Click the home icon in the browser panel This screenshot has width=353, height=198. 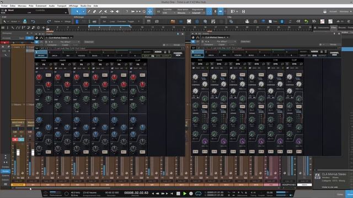[315, 28]
